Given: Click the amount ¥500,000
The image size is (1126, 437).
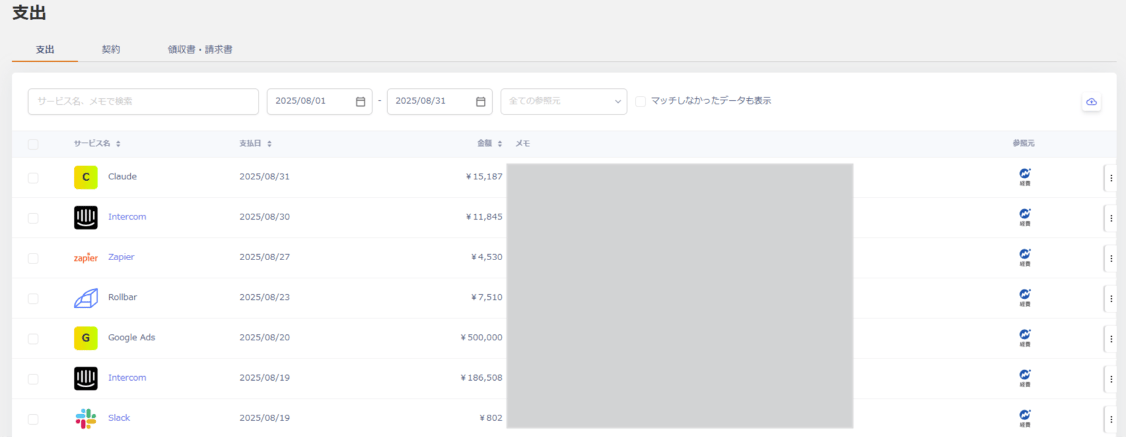Looking at the screenshot, I should coord(481,337).
